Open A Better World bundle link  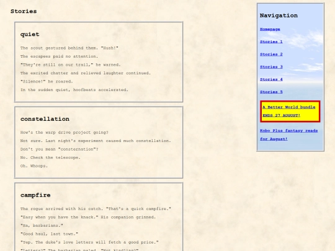point(289,111)
